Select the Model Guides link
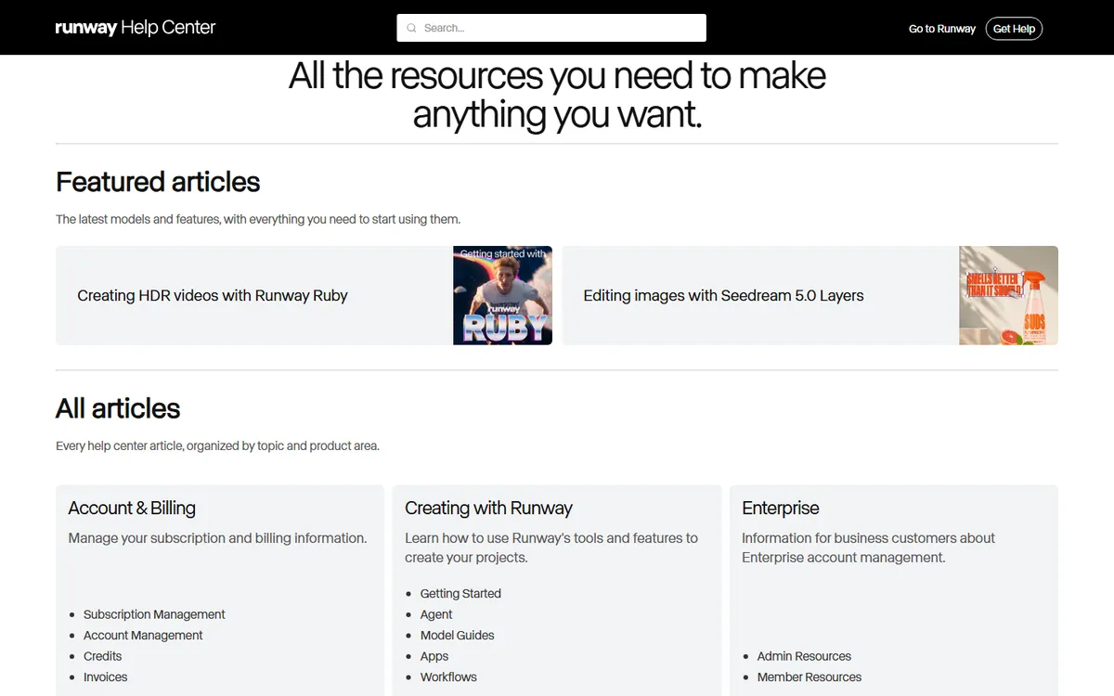Viewport: 1114px width, 696px height. [457, 635]
